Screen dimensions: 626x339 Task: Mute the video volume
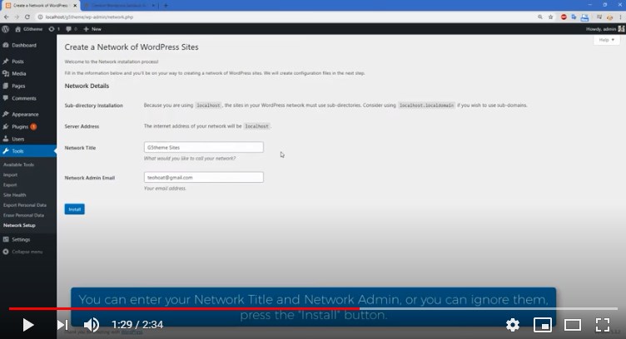(x=92, y=325)
